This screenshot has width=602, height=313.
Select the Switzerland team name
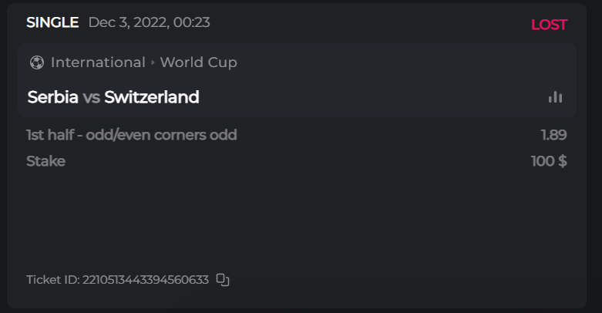pos(152,97)
